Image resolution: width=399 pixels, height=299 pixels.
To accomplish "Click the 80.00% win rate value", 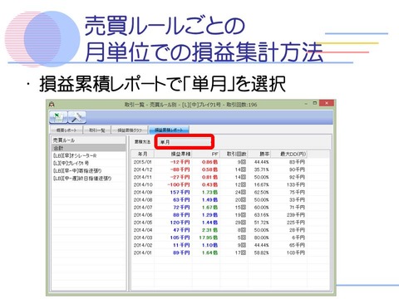I will [261, 238].
